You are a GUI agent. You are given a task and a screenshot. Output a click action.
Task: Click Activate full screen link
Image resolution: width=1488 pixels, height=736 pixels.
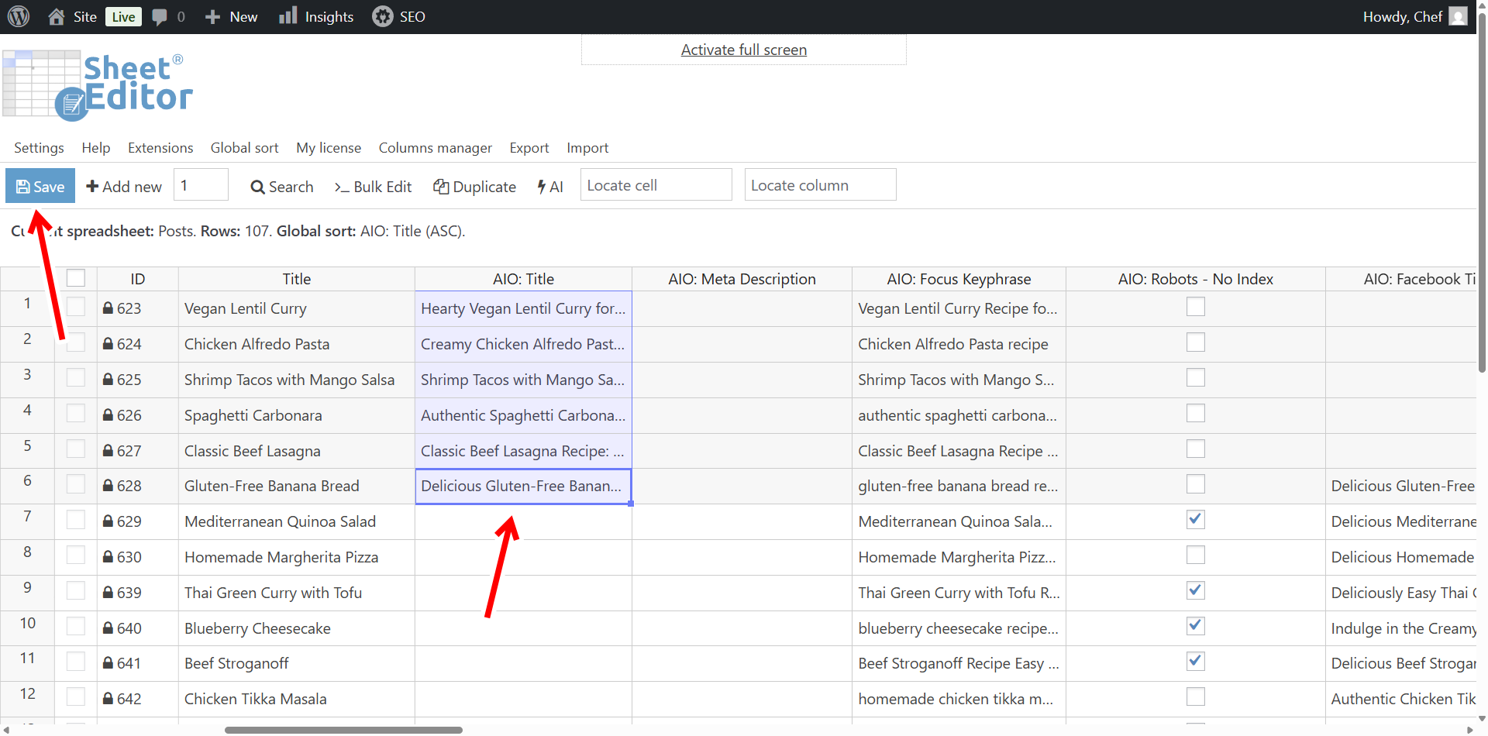pyautogui.click(x=743, y=50)
